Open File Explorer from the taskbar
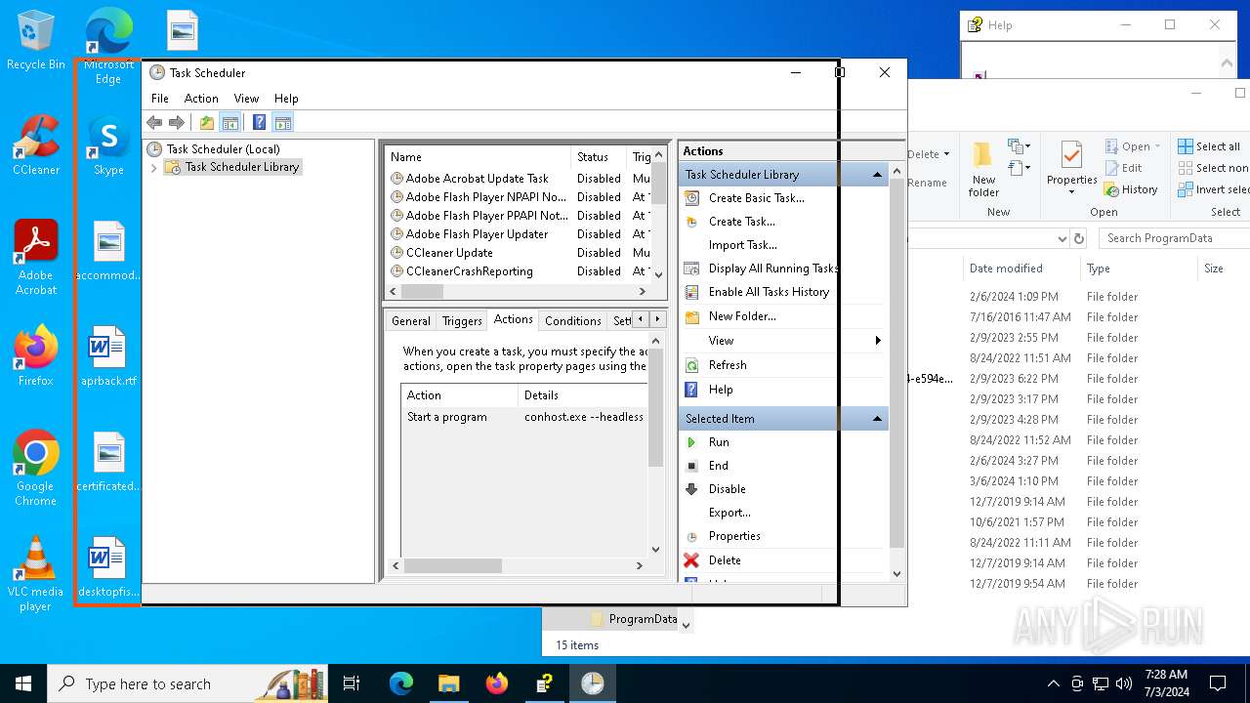 (448, 683)
